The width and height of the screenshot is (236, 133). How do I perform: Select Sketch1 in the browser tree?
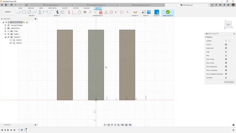(x=19, y=40)
